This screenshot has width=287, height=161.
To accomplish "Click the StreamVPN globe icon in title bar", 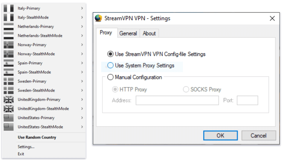I will coord(98,18).
